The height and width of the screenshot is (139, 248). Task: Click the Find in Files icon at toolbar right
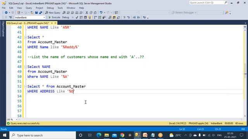(227, 13)
